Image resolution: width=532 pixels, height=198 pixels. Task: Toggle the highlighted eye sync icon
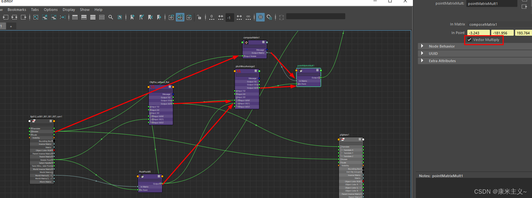(180, 17)
